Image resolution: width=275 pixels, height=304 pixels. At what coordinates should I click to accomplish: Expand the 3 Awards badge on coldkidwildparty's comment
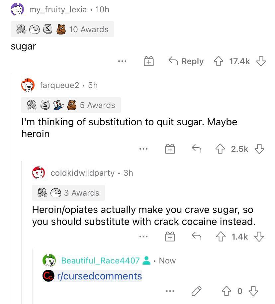pos(68,193)
